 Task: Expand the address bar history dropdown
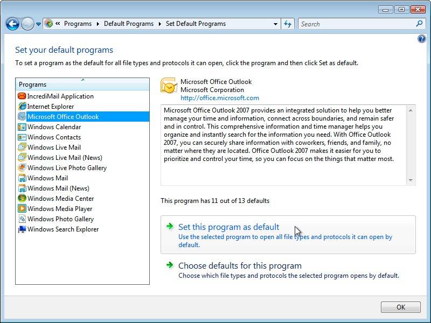point(275,24)
